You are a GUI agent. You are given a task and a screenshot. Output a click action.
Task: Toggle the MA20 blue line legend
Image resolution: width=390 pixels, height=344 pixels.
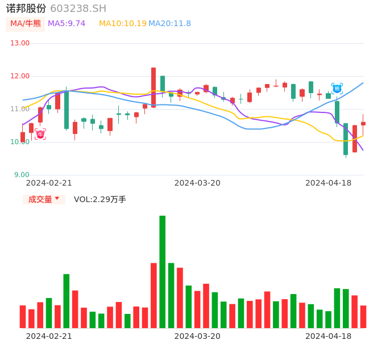[169, 24]
